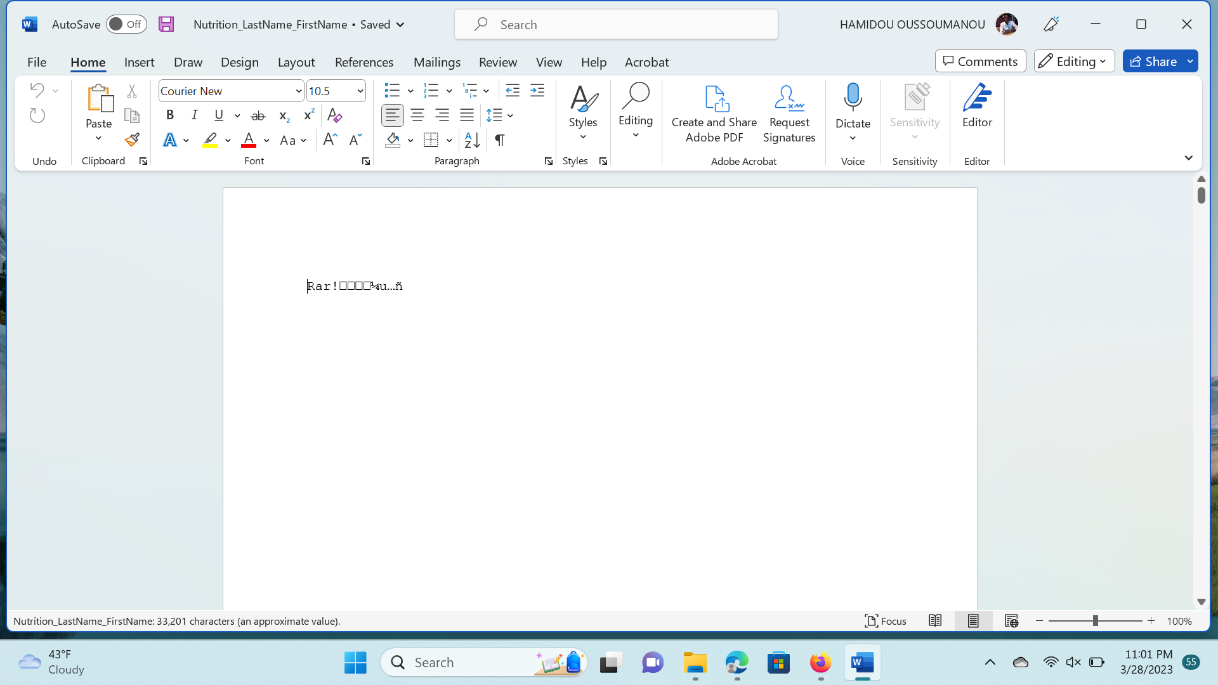The width and height of the screenshot is (1218, 685).
Task: Click the Clear All Formatting icon
Action: coord(334,115)
